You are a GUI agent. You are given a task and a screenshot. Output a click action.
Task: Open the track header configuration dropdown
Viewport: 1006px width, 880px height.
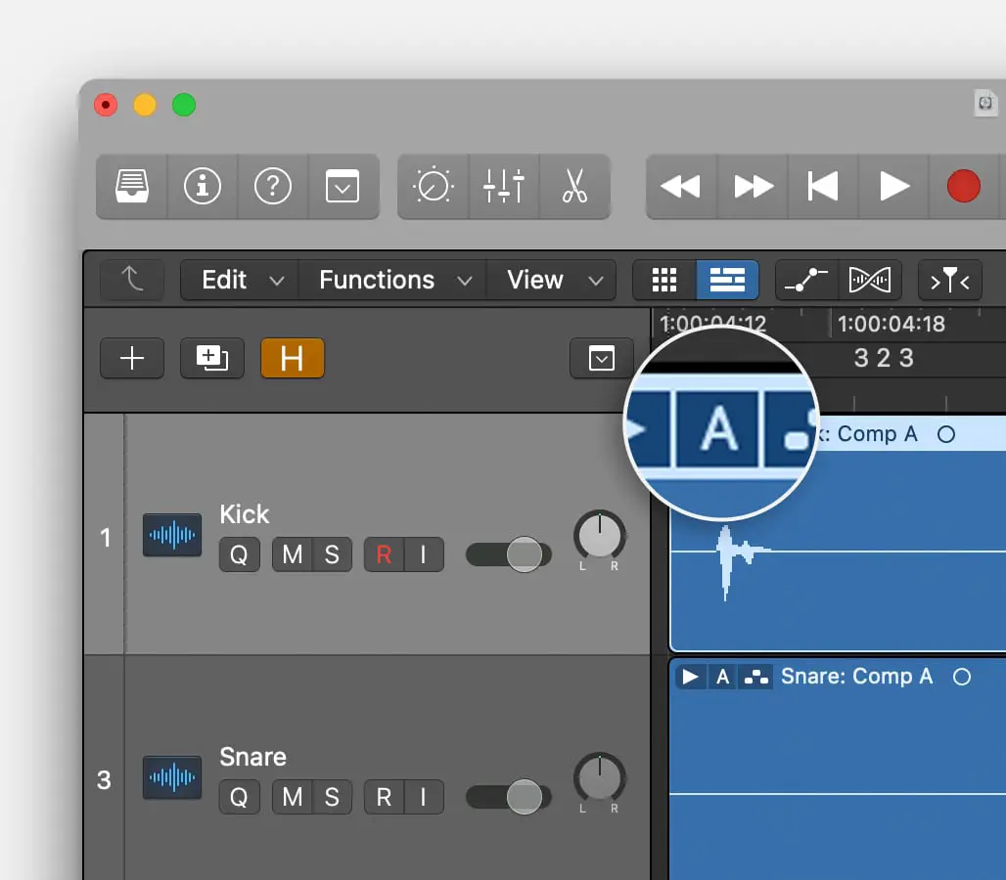[x=601, y=358]
